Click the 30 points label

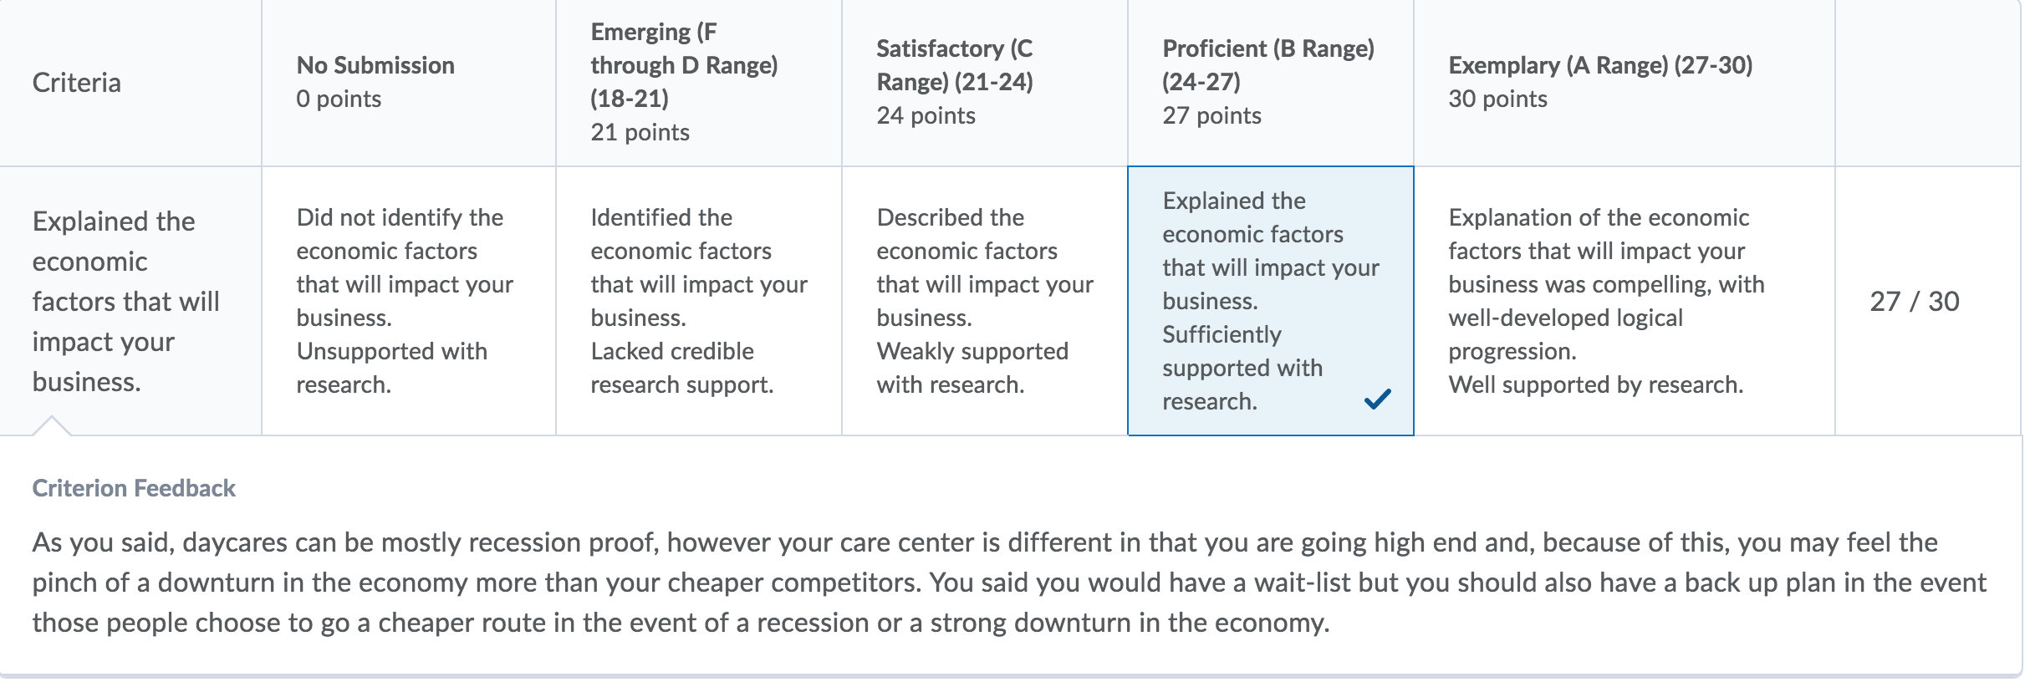(x=1497, y=99)
